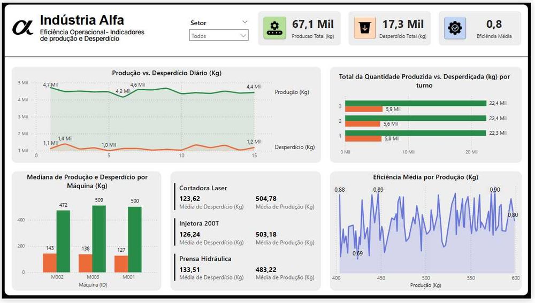Click the dropdown arrow inside Todos box

(243, 35)
